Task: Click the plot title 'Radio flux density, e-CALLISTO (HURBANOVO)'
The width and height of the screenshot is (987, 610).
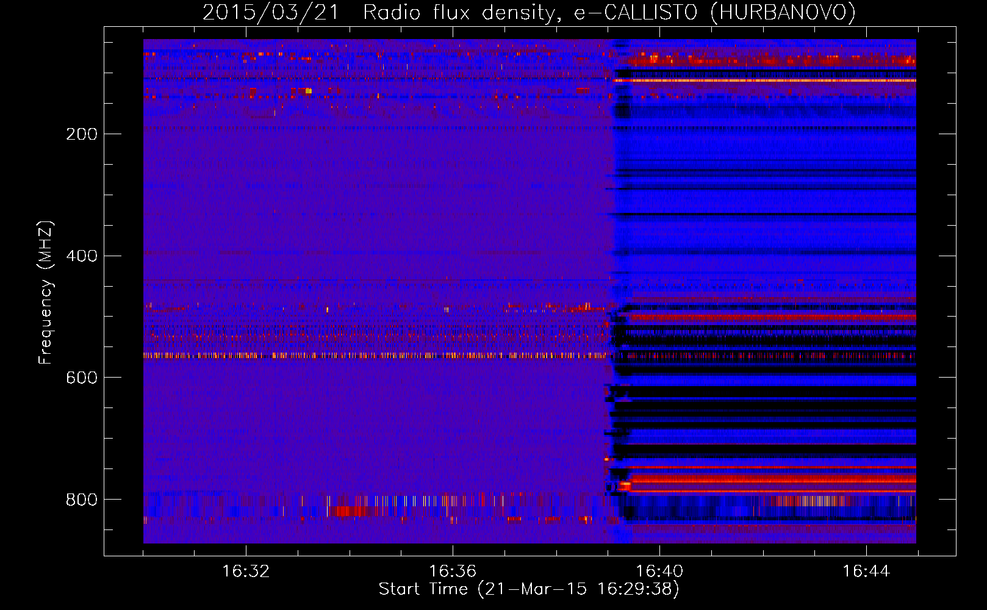Action: click(609, 12)
